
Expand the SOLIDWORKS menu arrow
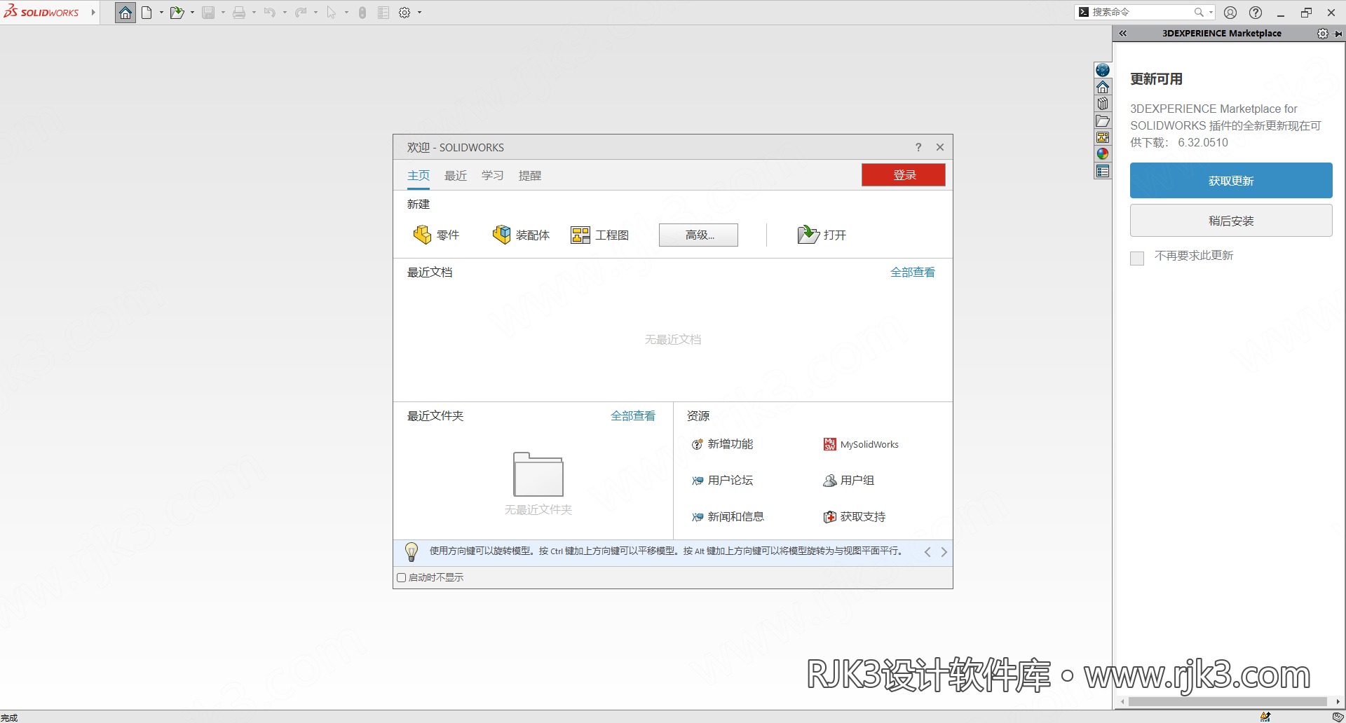point(93,13)
